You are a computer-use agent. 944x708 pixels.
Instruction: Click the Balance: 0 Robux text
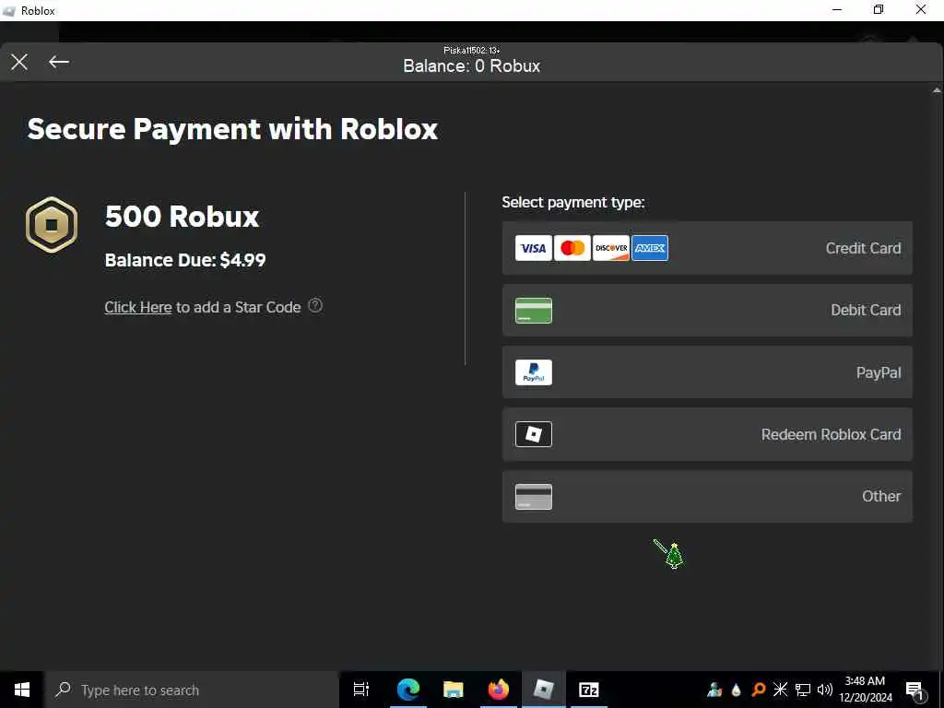tap(471, 65)
